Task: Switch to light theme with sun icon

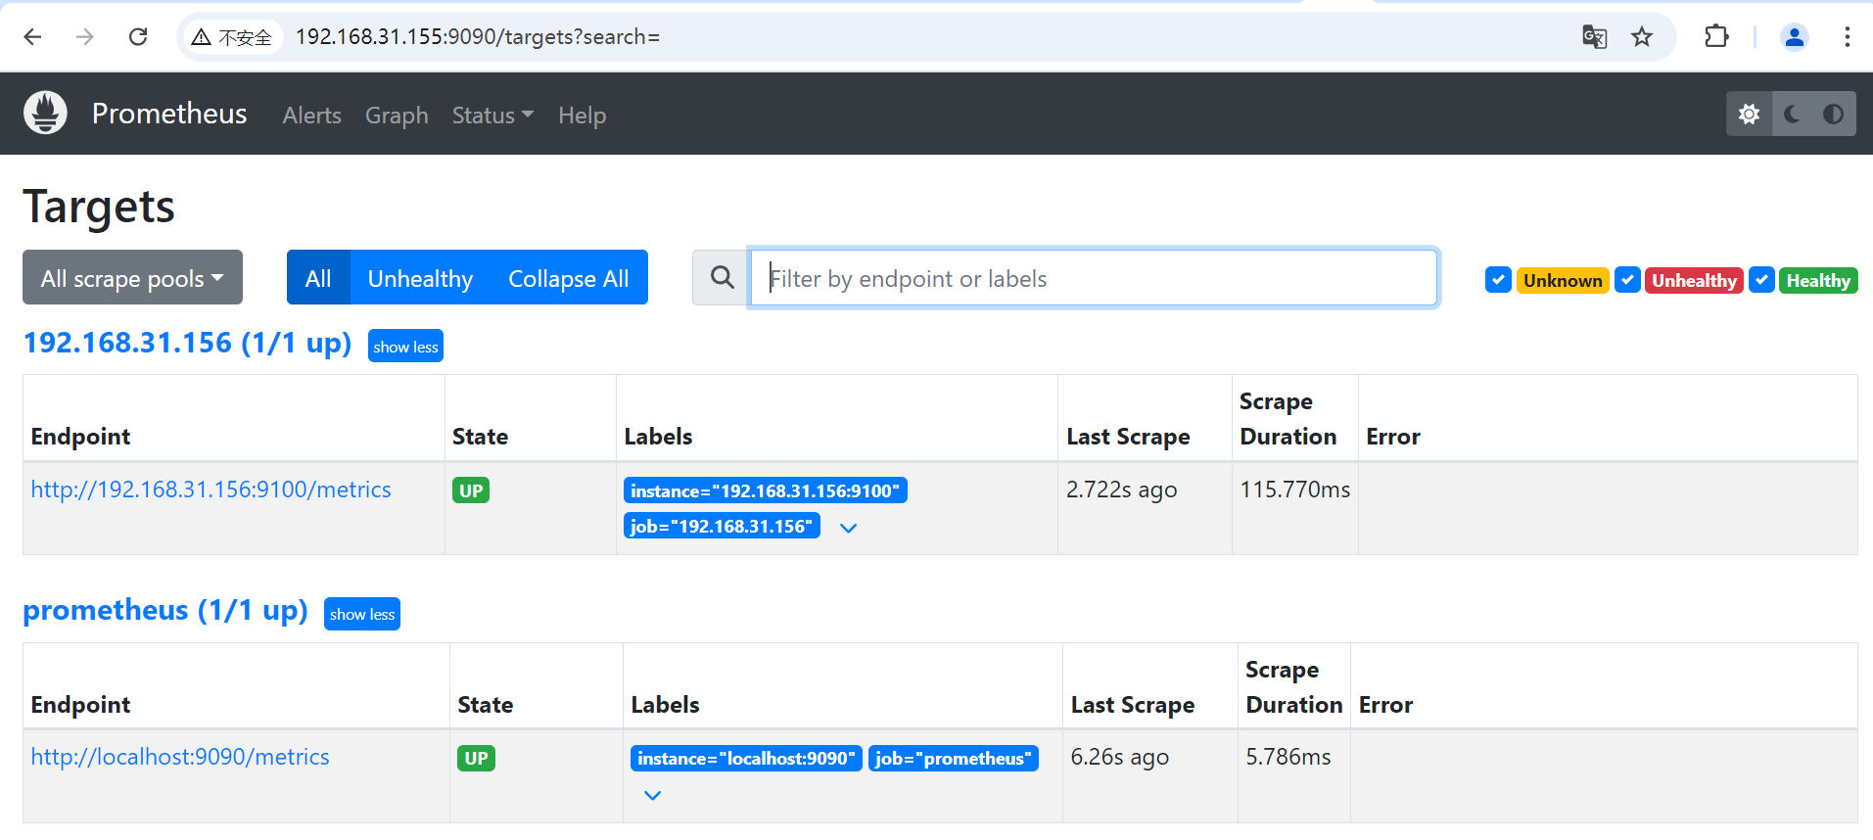Action: point(1749,115)
